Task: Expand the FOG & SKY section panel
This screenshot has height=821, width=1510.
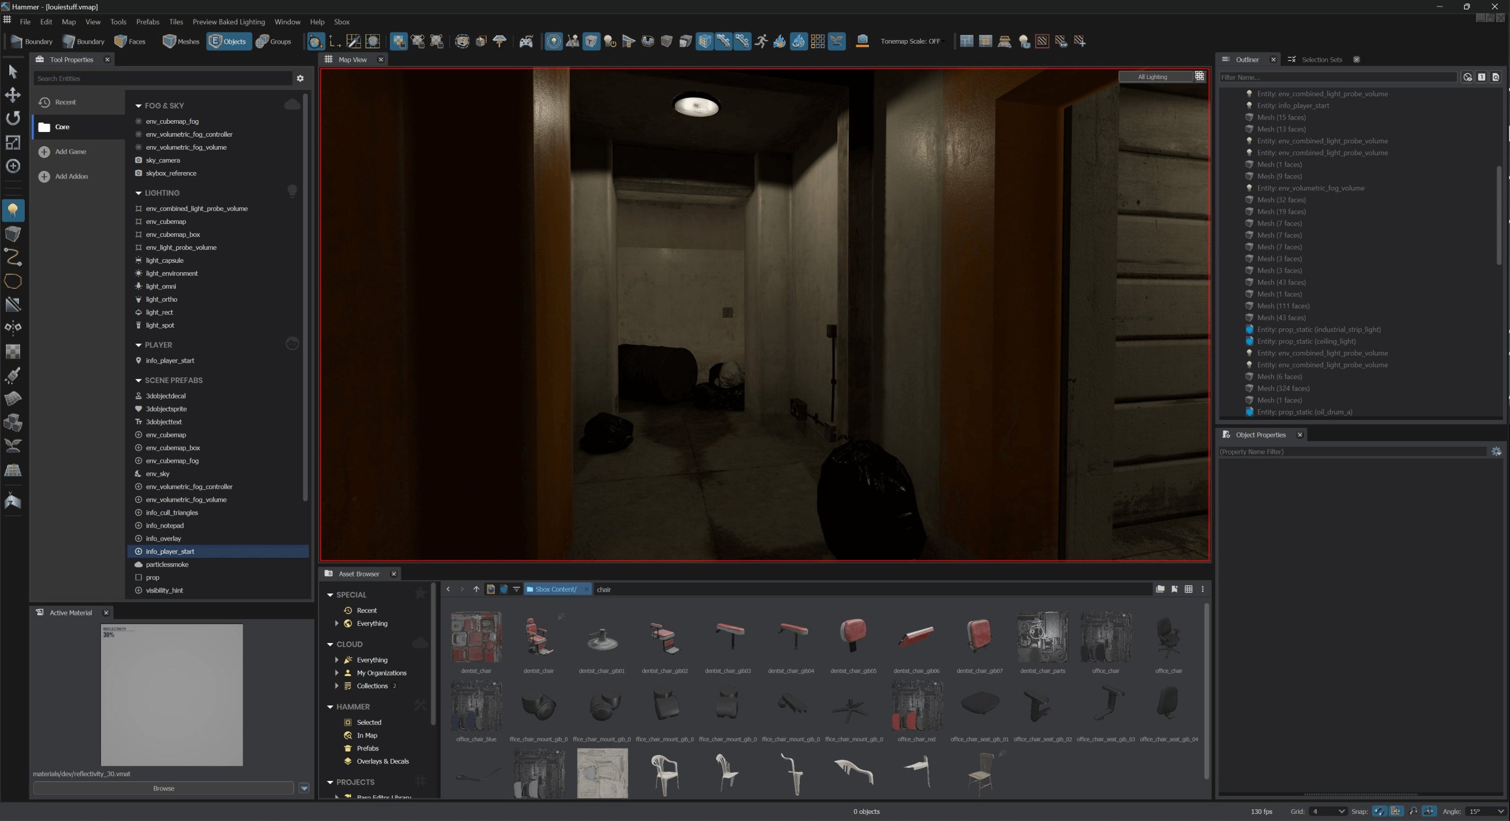Action: pos(137,105)
